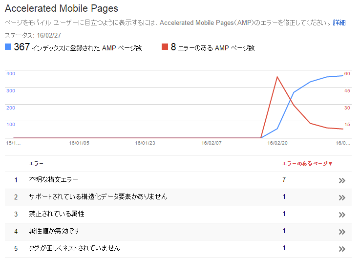Click the 45 value on right chart axis
360x261 pixels.
click(x=347, y=91)
